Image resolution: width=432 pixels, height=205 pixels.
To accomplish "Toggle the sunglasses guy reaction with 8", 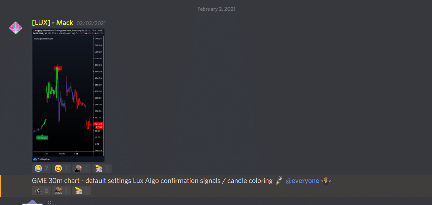I will tap(42, 191).
